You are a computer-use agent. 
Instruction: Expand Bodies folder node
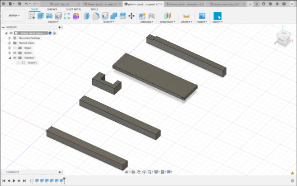coord(9,52)
